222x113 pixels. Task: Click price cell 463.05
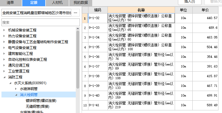pyautogui.click(x=205, y=38)
